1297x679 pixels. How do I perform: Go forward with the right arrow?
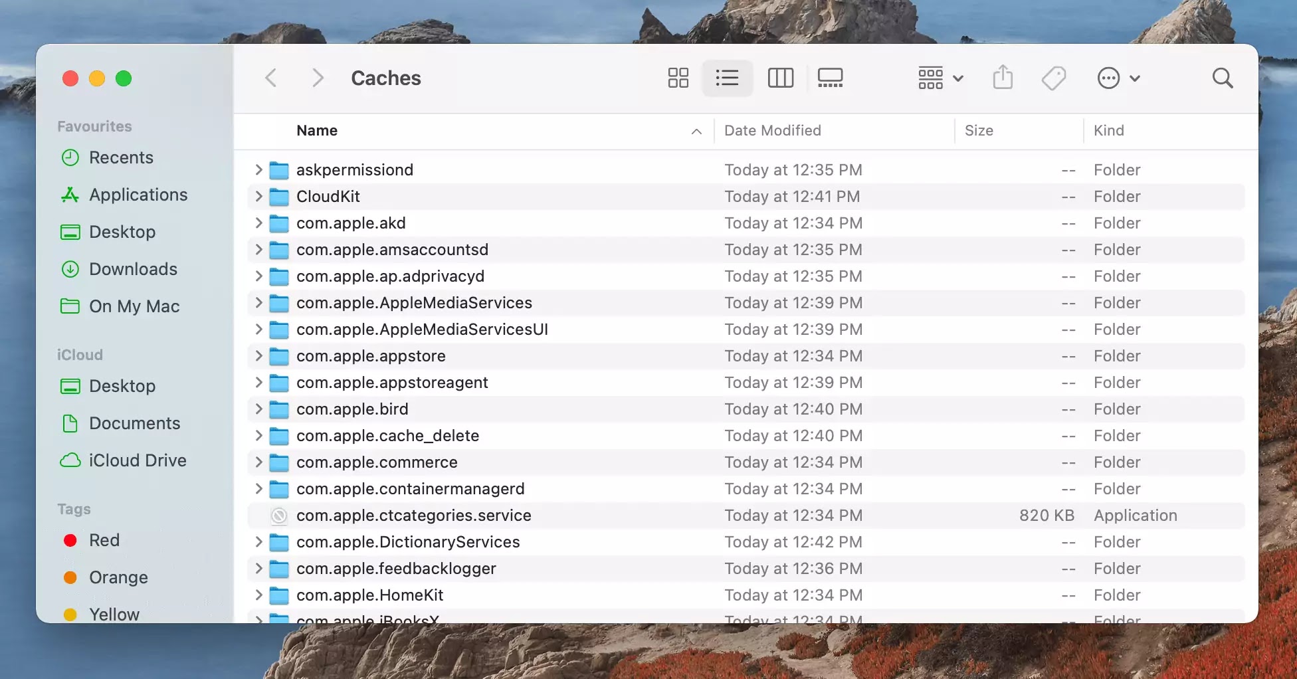[318, 78]
